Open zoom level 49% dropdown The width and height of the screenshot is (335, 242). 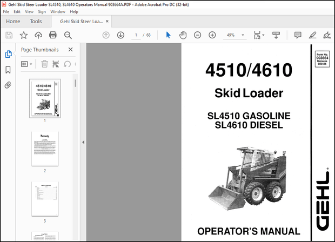pos(243,35)
